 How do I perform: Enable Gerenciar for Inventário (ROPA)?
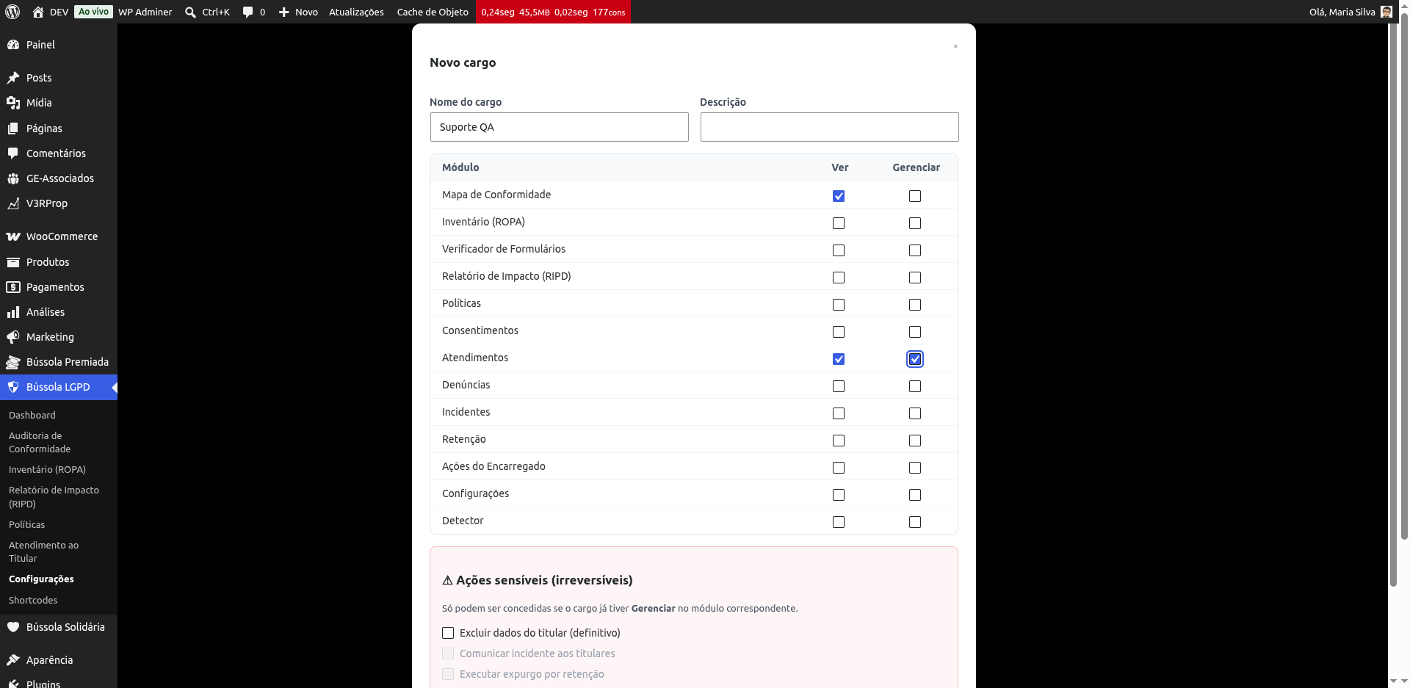(x=915, y=223)
